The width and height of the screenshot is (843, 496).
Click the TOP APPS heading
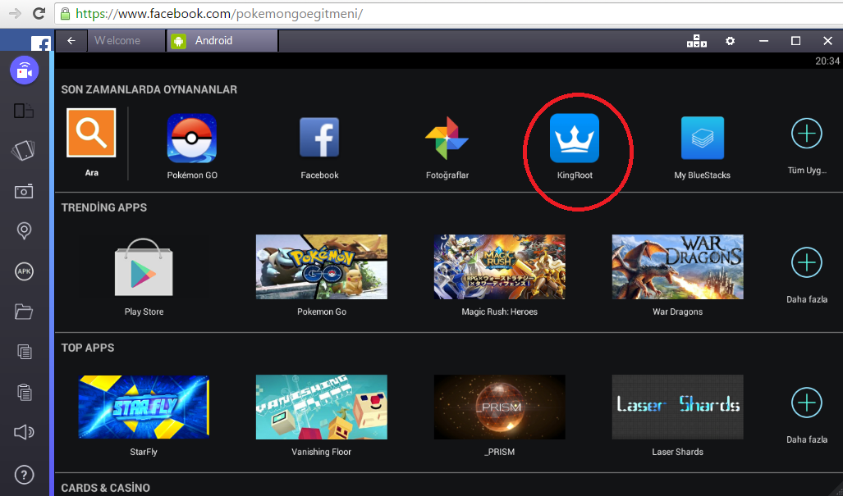88,348
